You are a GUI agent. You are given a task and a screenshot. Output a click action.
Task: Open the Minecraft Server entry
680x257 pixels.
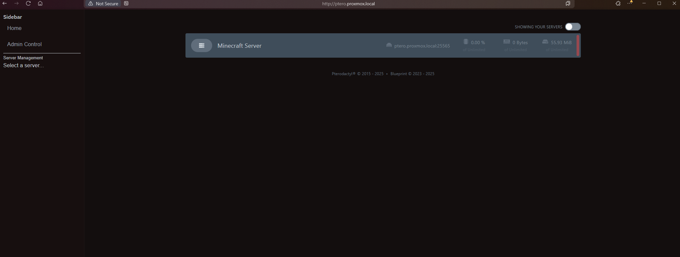[x=383, y=45]
